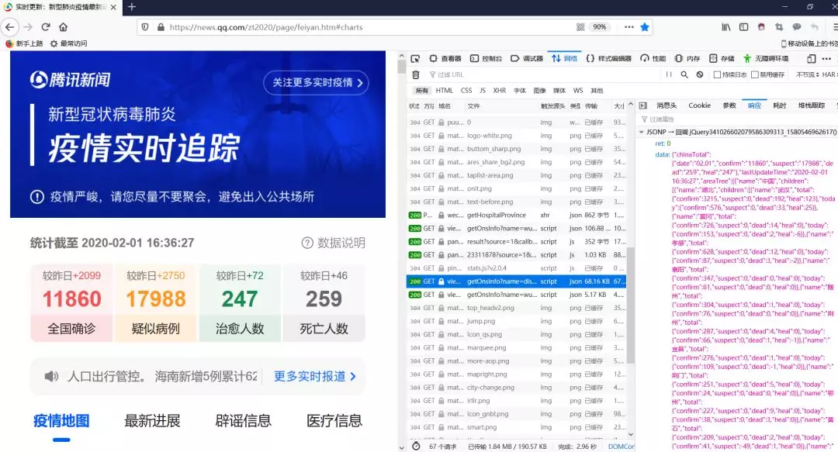Open a new browser tab
The height and width of the screenshot is (452, 838).
132,7
